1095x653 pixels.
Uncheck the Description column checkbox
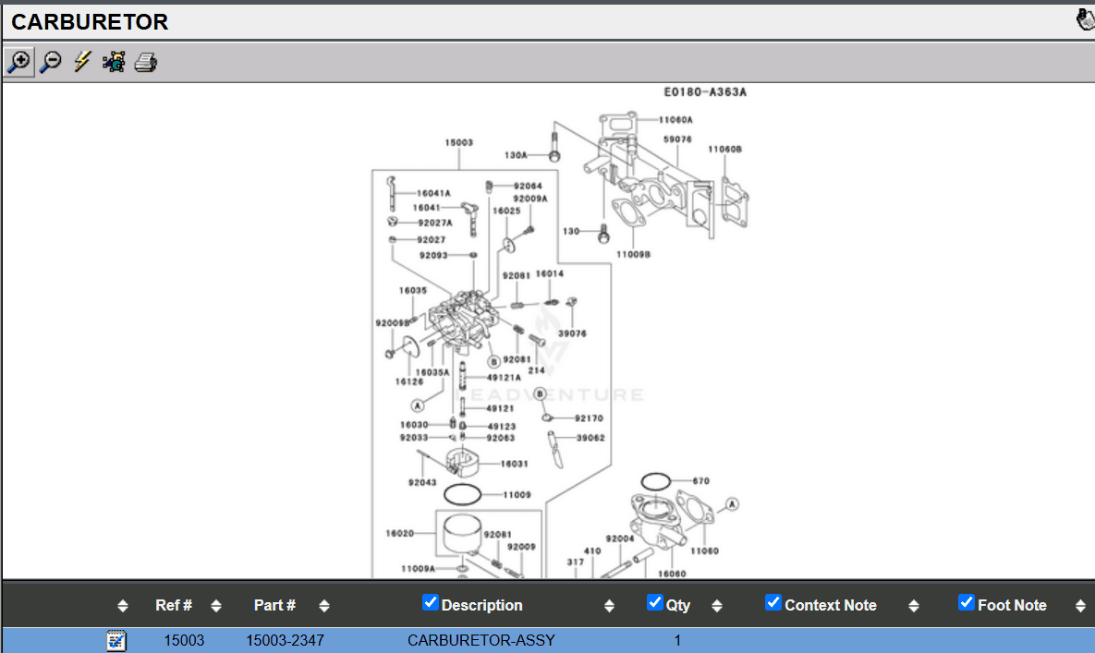pos(431,603)
